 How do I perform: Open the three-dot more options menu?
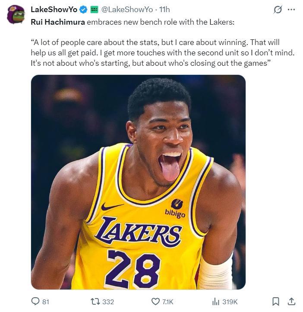(291, 10)
